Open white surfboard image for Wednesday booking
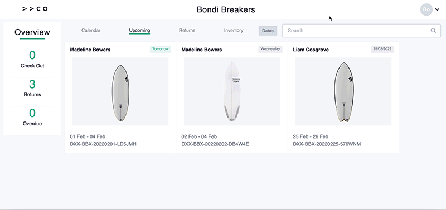The width and height of the screenshot is (446, 210). (x=232, y=91)
